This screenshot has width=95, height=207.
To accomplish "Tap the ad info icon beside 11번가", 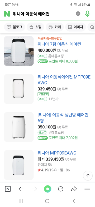I will (45, 99).
